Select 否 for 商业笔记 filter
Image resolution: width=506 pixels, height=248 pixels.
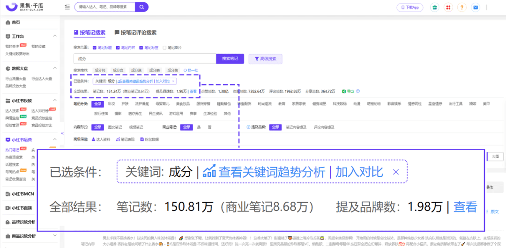click(x=210, y=127)
